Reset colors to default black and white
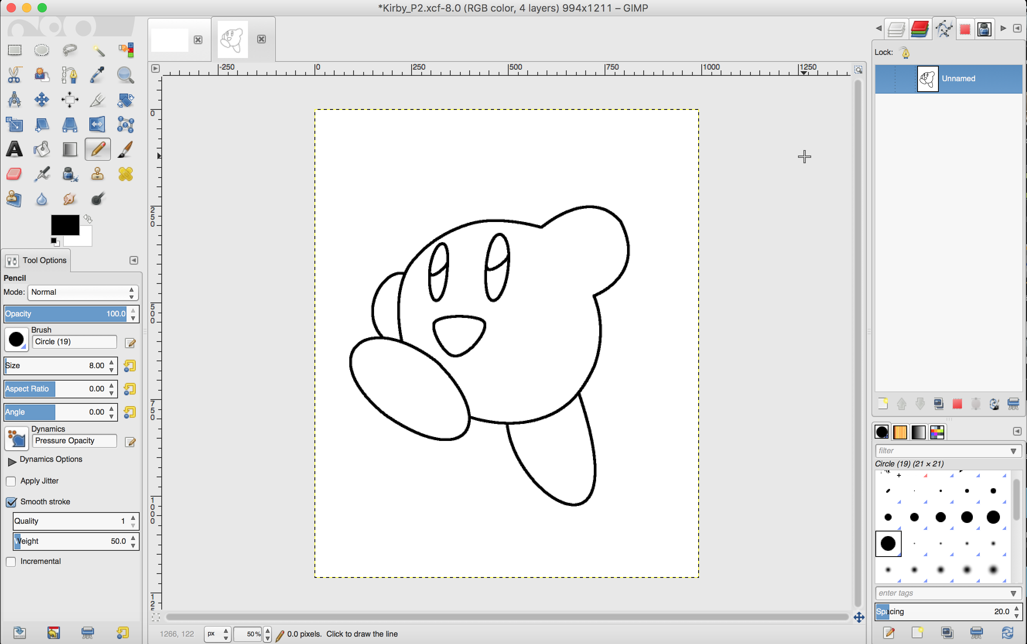The image size is (1027, 644). (55, 242)
